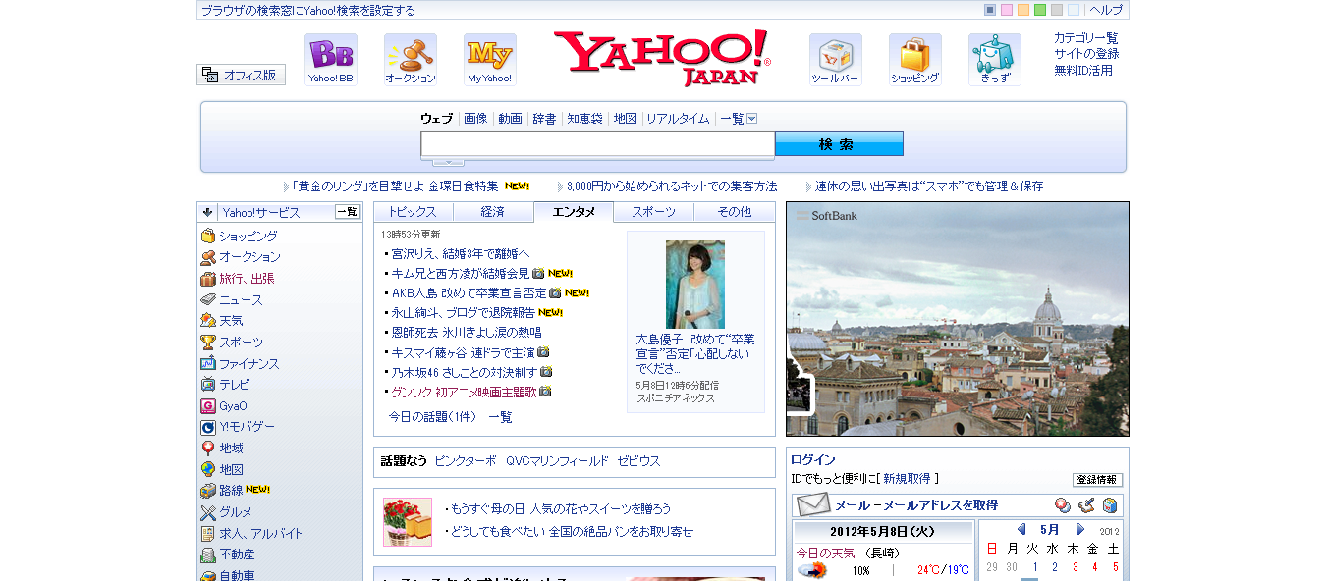The height and width of the screenshot is (581, 1325).
Task: Click the 一覧 button beside Yahoo!サービス
Action: [348, 212]
